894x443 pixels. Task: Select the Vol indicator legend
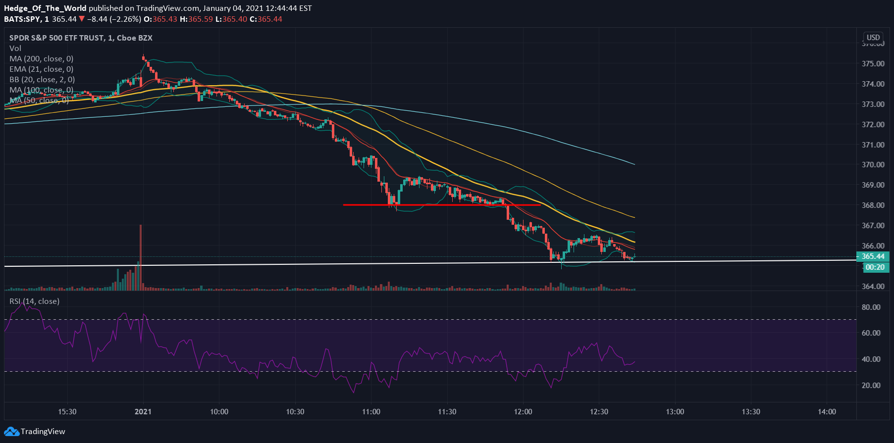(x=15, y=48)
